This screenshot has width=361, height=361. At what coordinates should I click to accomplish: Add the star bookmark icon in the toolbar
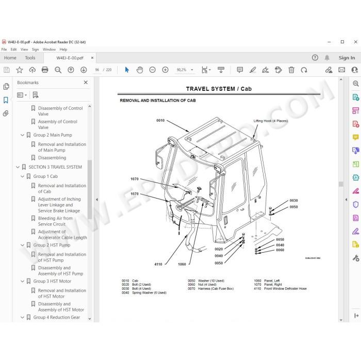(x=20, y=70)
